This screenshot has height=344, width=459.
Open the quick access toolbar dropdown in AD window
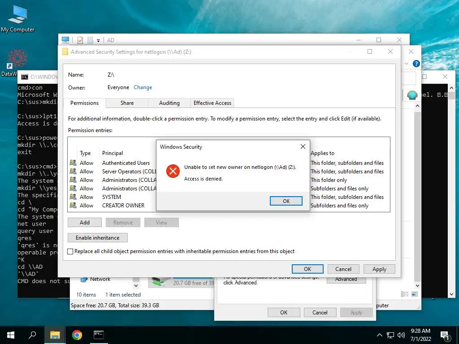point(98,40)
